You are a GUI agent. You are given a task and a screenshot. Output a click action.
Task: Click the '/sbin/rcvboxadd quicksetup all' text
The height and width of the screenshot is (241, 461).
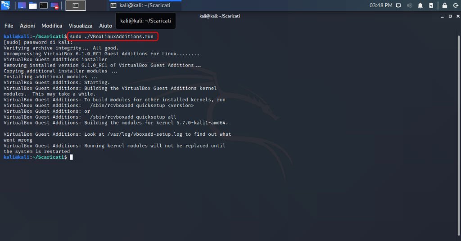[x=133, y=117]
